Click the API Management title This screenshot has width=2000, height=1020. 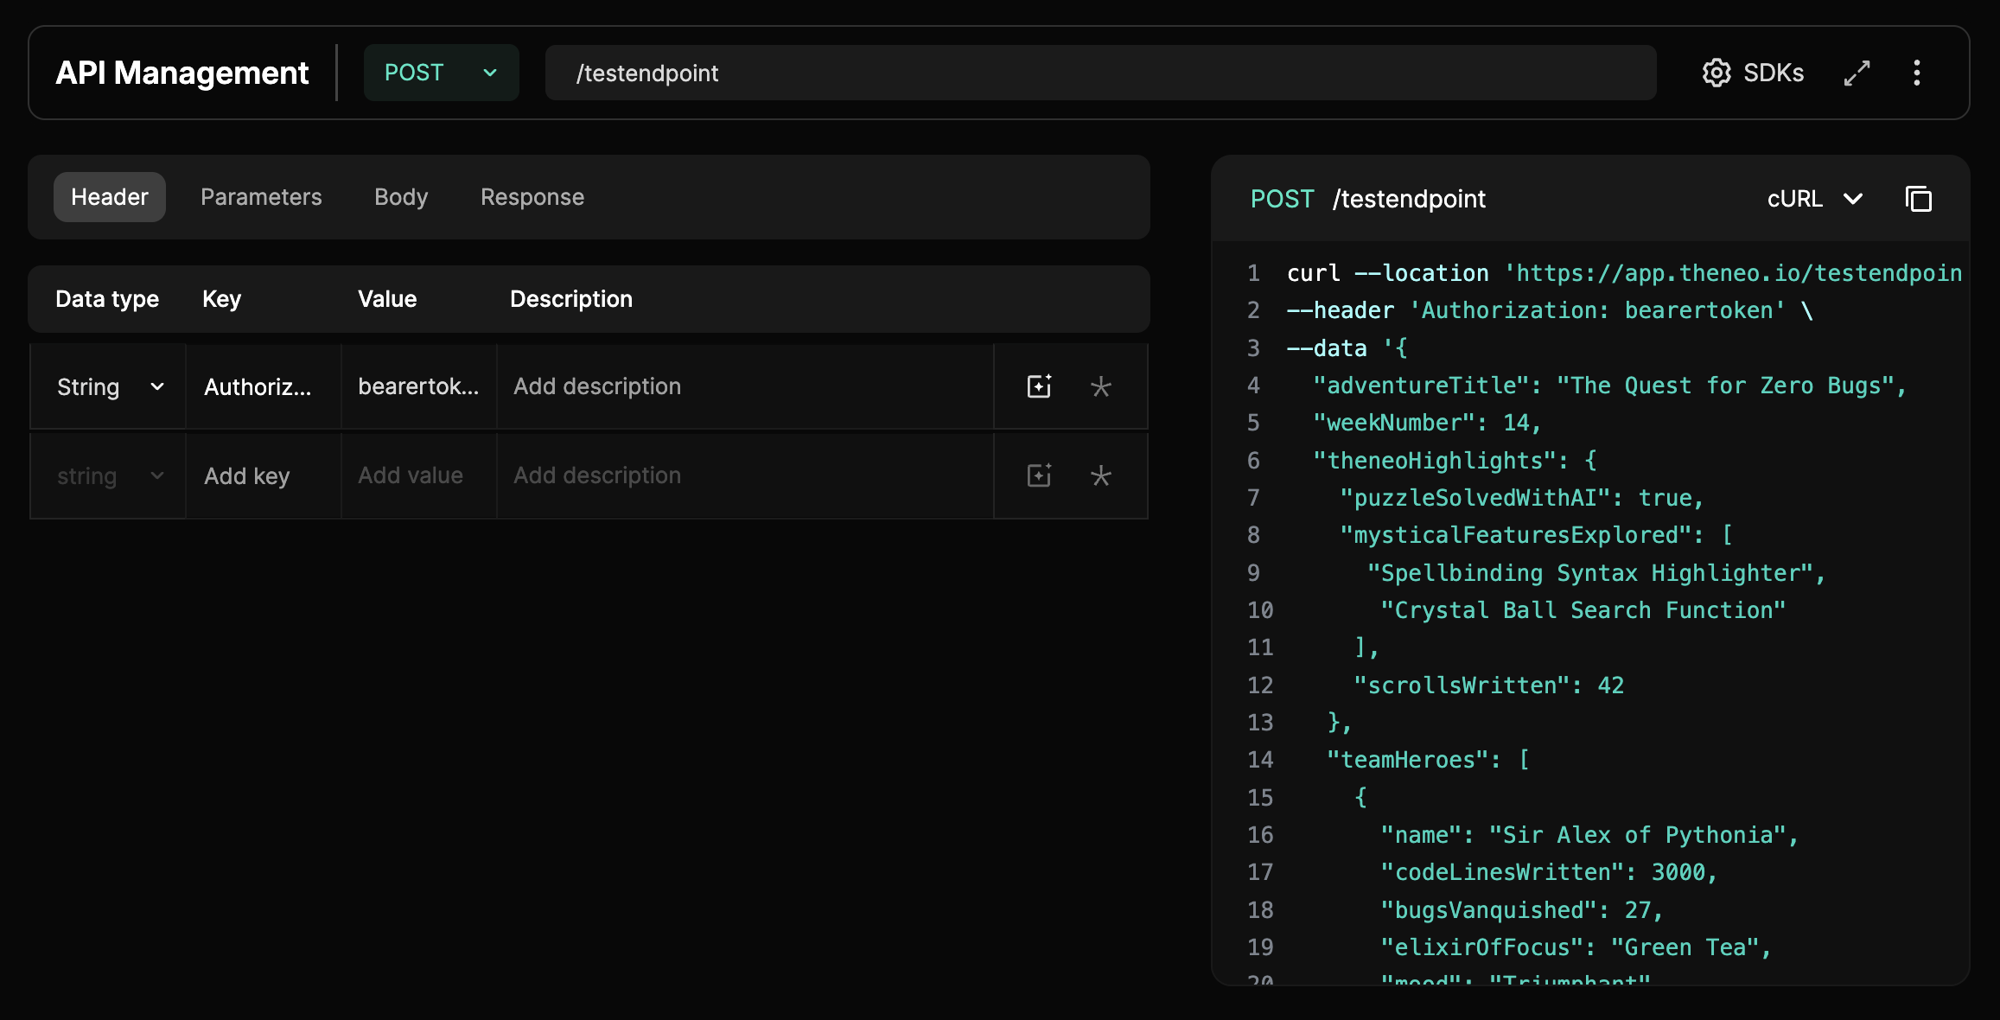[182, 73]
